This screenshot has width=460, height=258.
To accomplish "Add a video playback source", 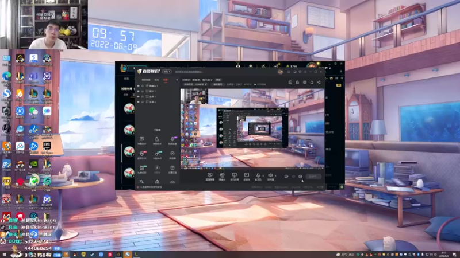I will tap(247, 177).
